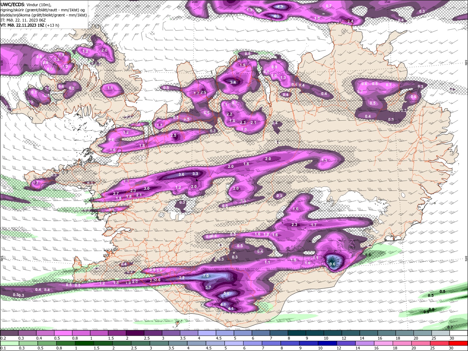Click the IT initial time line
The image size is (468, 351).
[x=23, y=20]
